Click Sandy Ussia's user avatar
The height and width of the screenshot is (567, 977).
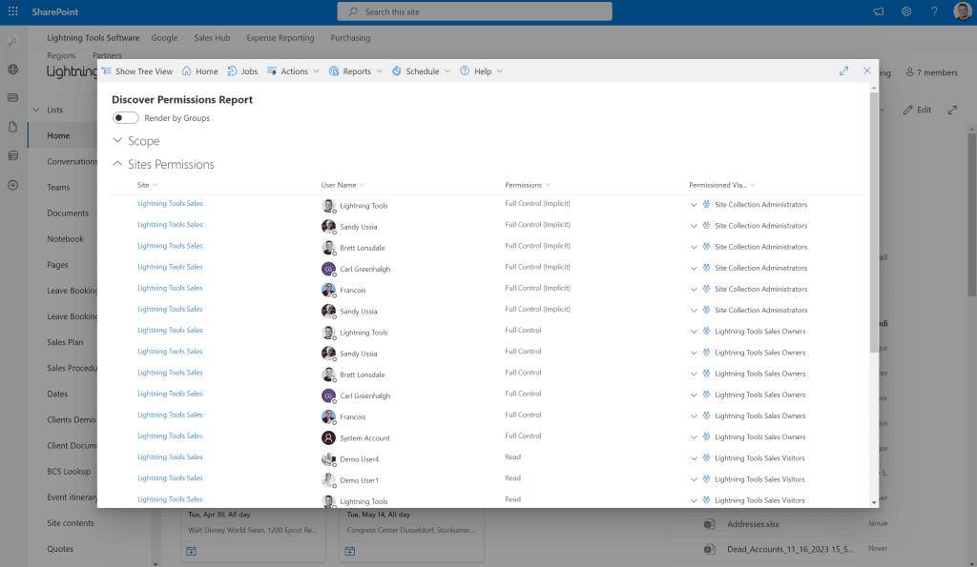pos(327,226)
